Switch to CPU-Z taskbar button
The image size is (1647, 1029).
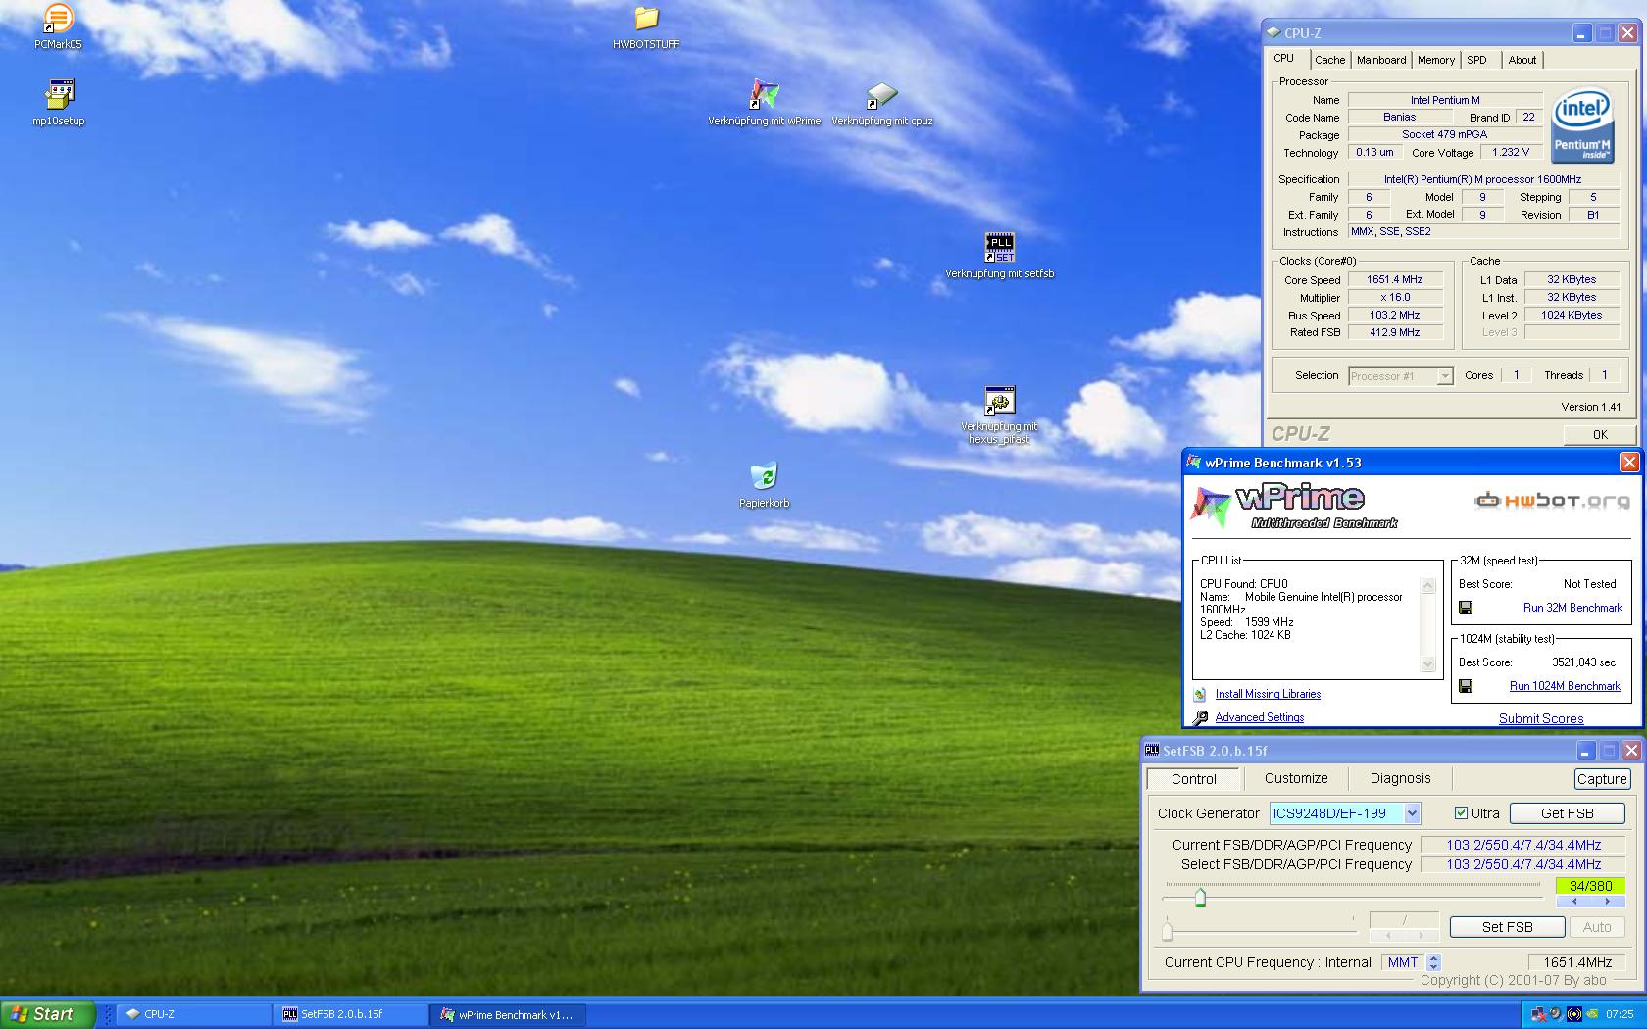pos(194,1014)
